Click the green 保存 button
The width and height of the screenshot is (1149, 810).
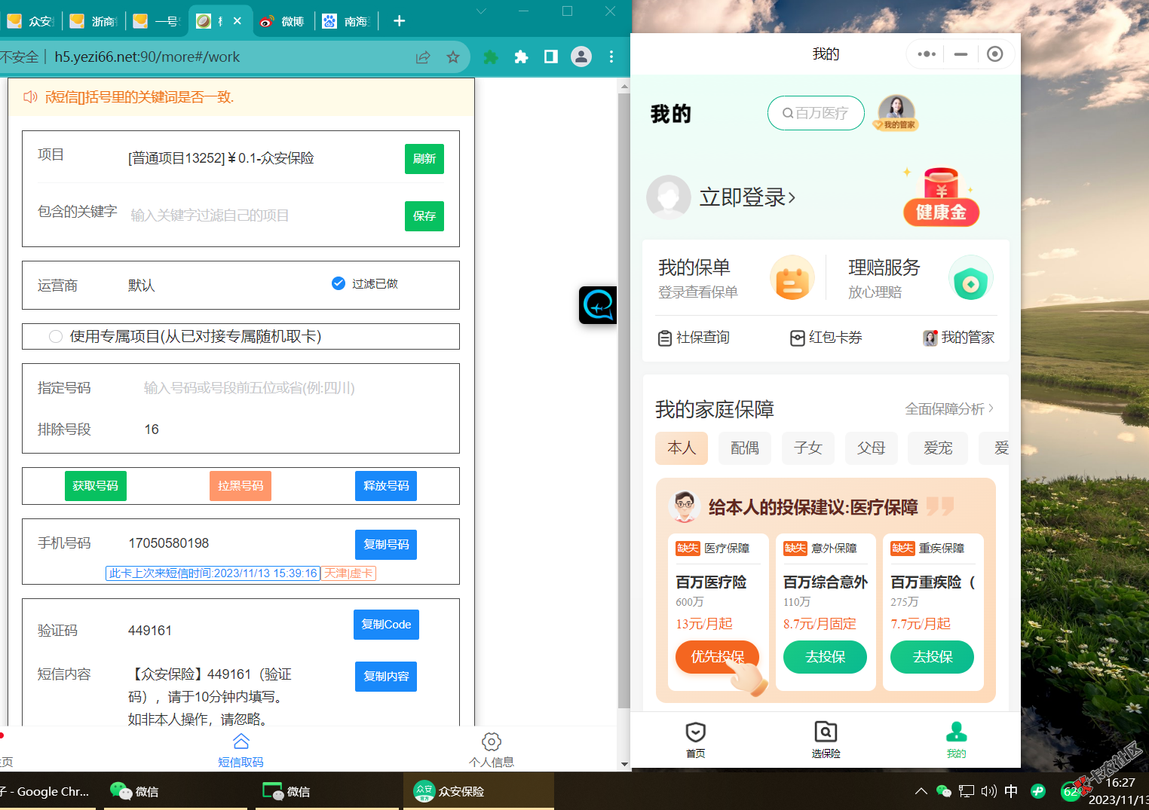tap(424, 216)
